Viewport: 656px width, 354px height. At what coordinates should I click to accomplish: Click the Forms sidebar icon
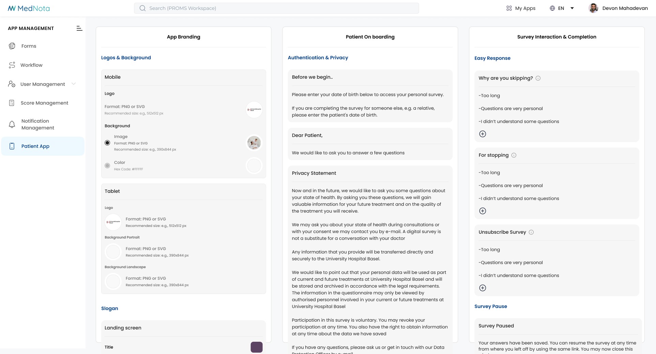click(12, 46)
